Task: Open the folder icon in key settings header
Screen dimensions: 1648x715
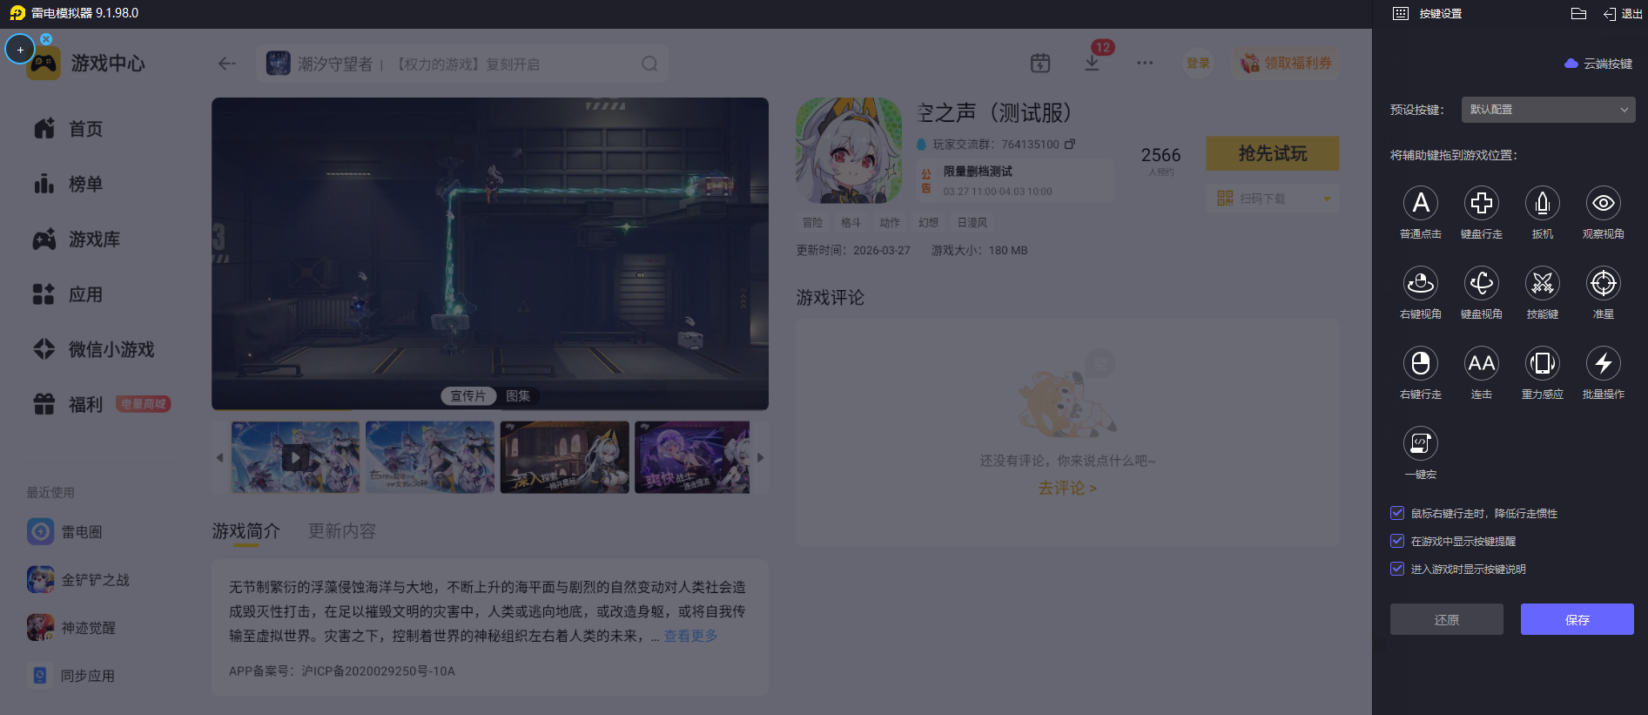Action: click(1579, 13)
